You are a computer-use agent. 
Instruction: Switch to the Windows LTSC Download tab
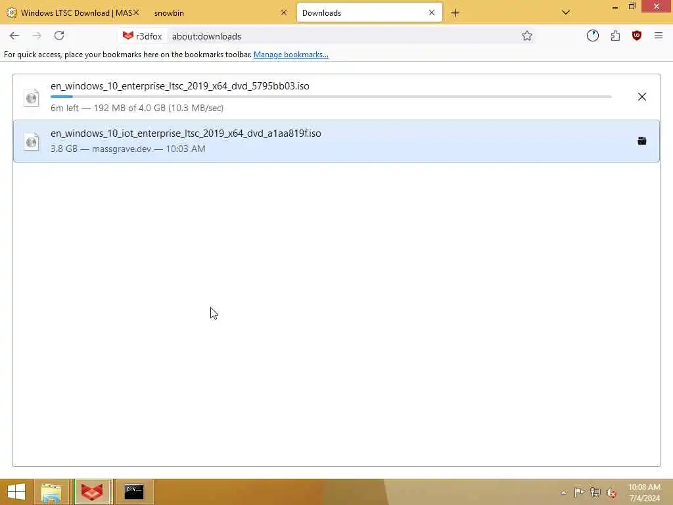click(x=74, y=13)
